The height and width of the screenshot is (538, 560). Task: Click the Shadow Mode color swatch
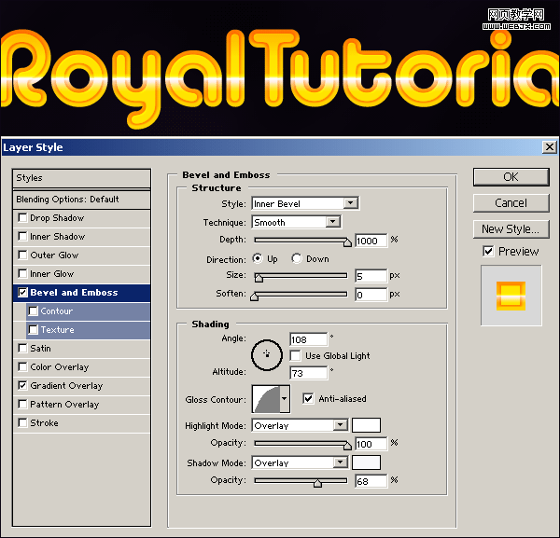point(366,462)
